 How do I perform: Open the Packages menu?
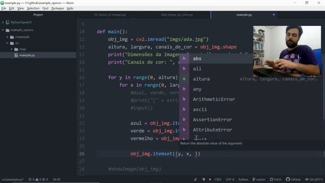[x=57, y=8]
